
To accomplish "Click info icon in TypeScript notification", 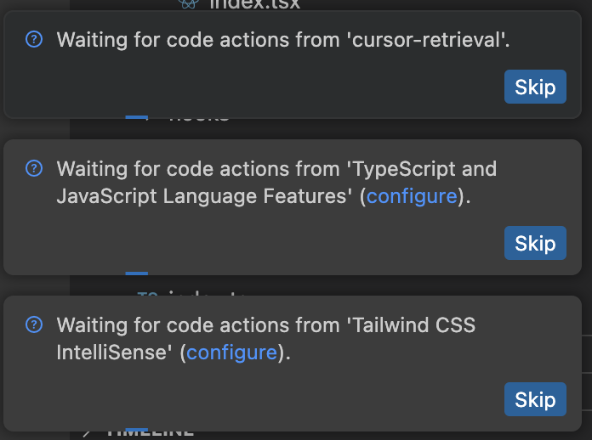I will [34, 168].
